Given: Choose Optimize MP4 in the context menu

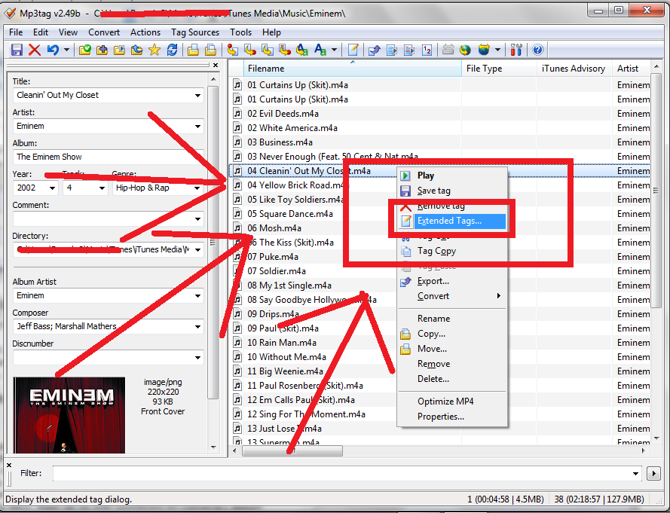Looking at the screenshot, I should tap(452, 402).
